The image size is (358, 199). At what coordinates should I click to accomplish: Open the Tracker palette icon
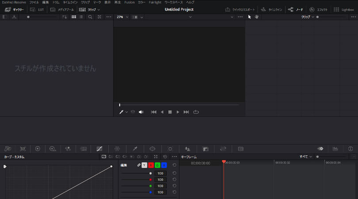pos(170,149)
